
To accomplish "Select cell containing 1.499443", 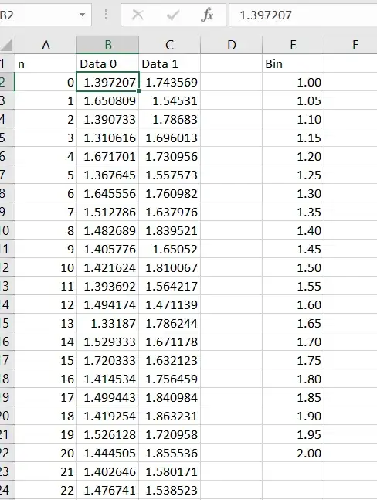I will (x=107, y=397).
